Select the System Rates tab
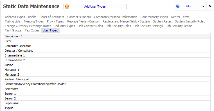214x111 pixels. click(x=163, y=21)
